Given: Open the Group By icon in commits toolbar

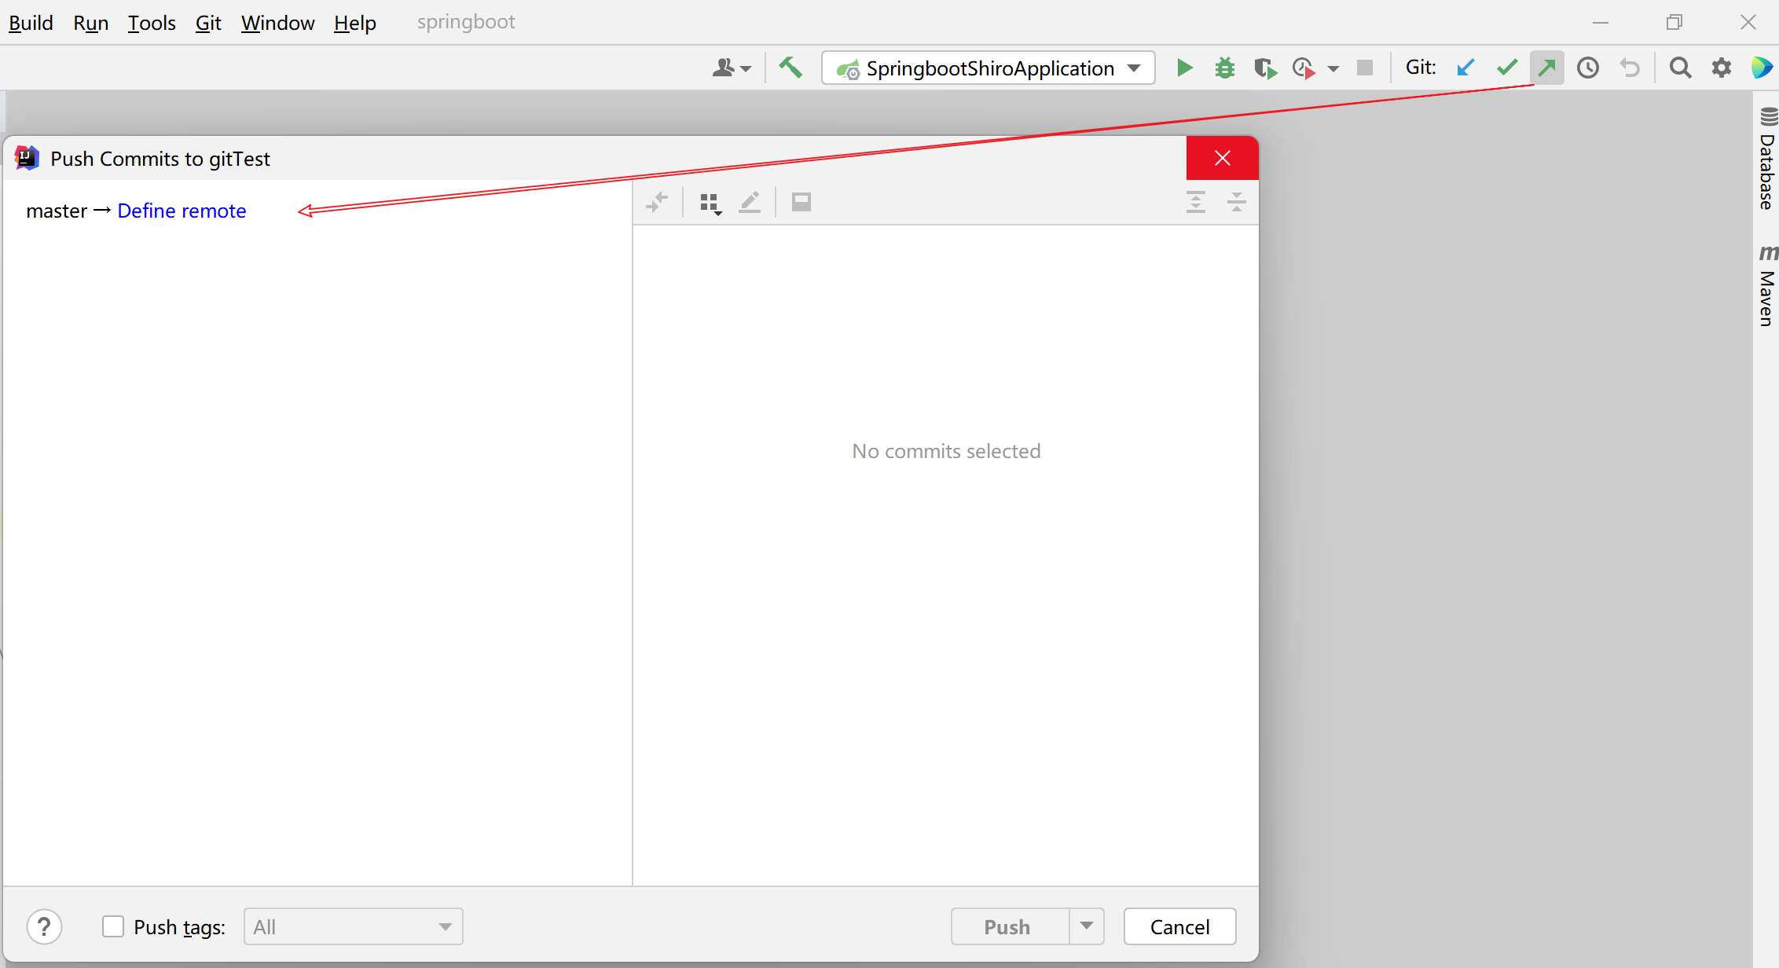Looking at the screenshot, I should 710,203.
